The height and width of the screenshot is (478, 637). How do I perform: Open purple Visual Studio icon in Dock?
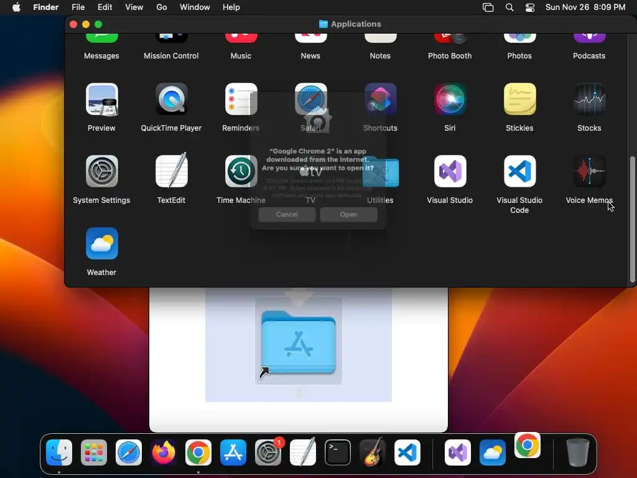tap(458, 452)
